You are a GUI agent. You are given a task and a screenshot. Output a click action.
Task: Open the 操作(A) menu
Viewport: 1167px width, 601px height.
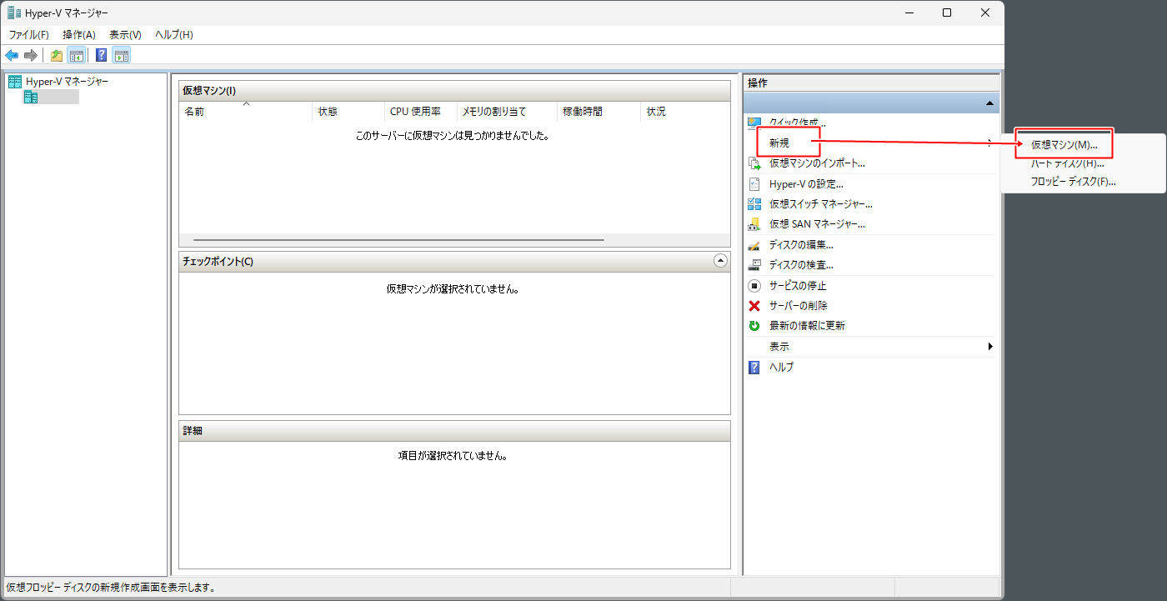point(79,35)
